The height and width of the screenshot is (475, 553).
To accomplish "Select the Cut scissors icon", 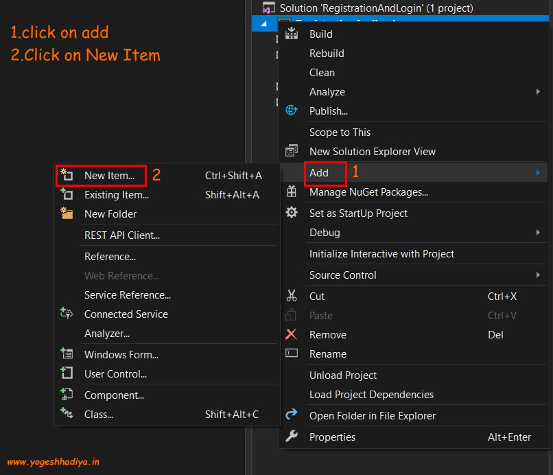I will [x=292, y=296].
